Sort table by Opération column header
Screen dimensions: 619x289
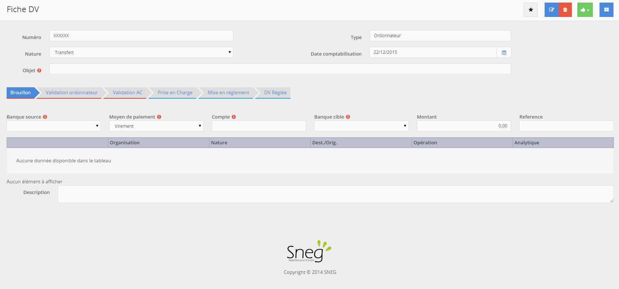[462, 143]
